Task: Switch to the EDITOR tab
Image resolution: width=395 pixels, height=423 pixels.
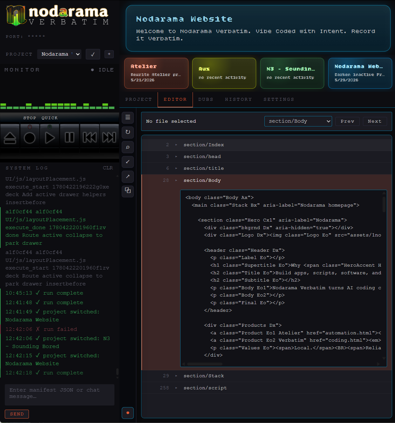Action: (175, 99)
